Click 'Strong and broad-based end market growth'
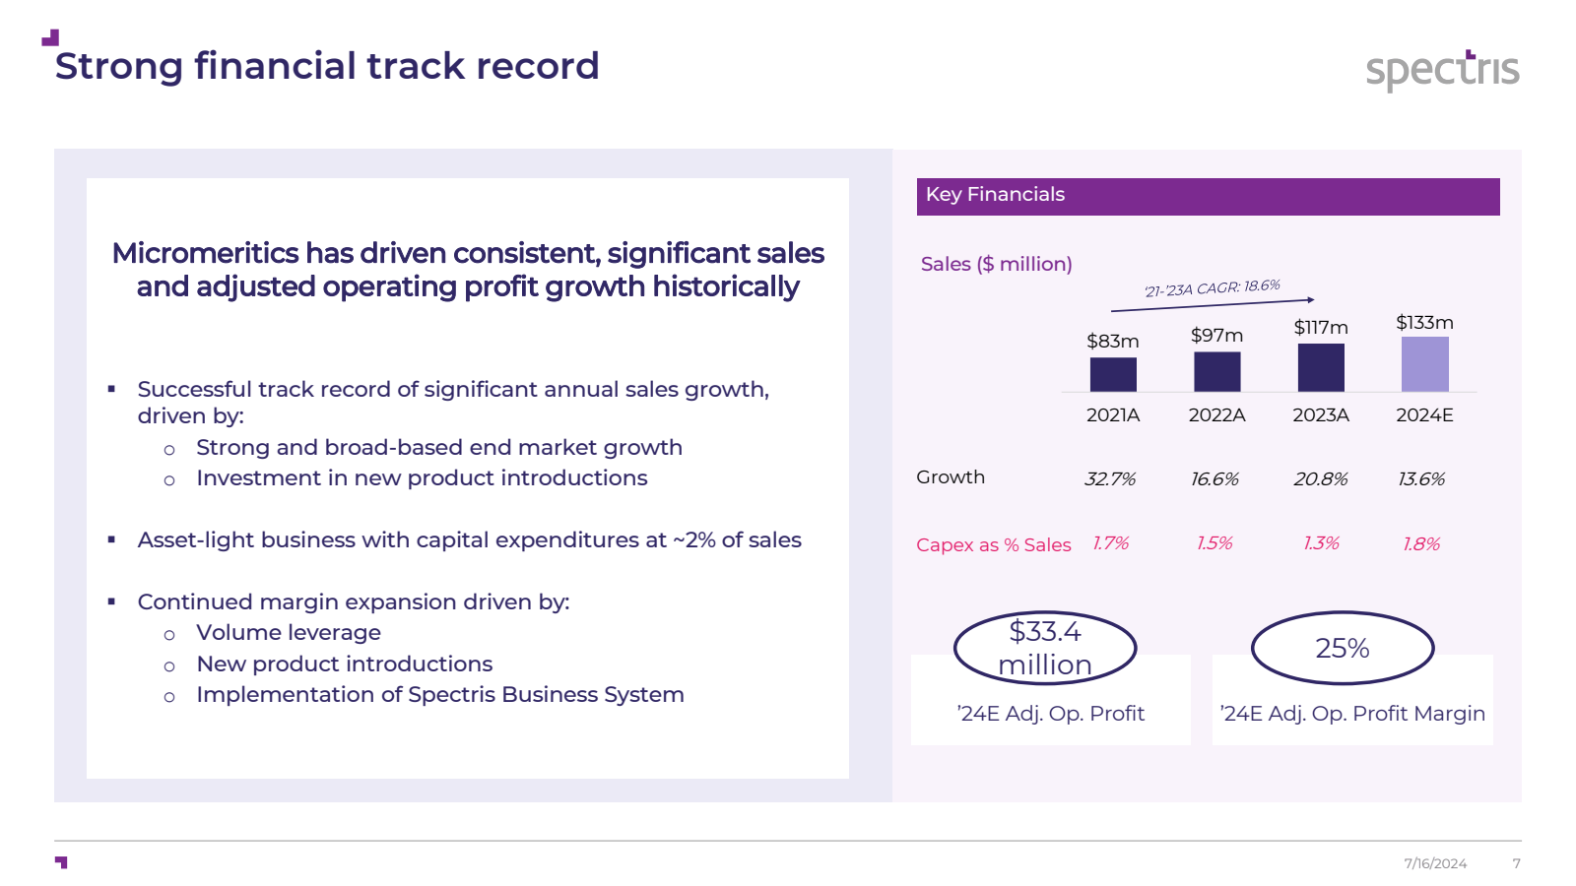The height and width of the screenshot is (886, 1576). 439,448
